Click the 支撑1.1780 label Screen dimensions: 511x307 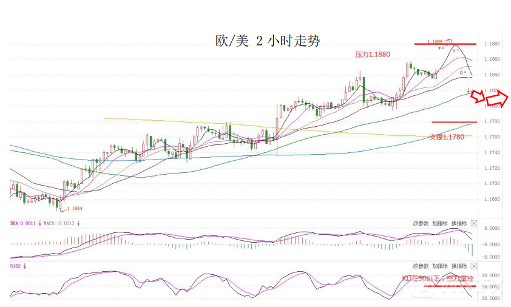pyautogui.click(x=447, y=137)
